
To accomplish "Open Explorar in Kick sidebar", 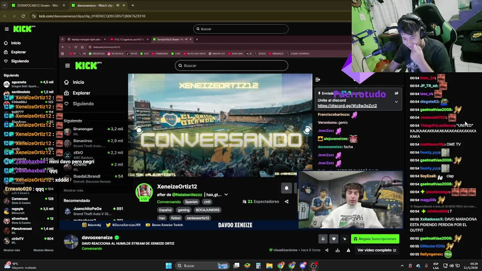I will [x=18, y=52].
